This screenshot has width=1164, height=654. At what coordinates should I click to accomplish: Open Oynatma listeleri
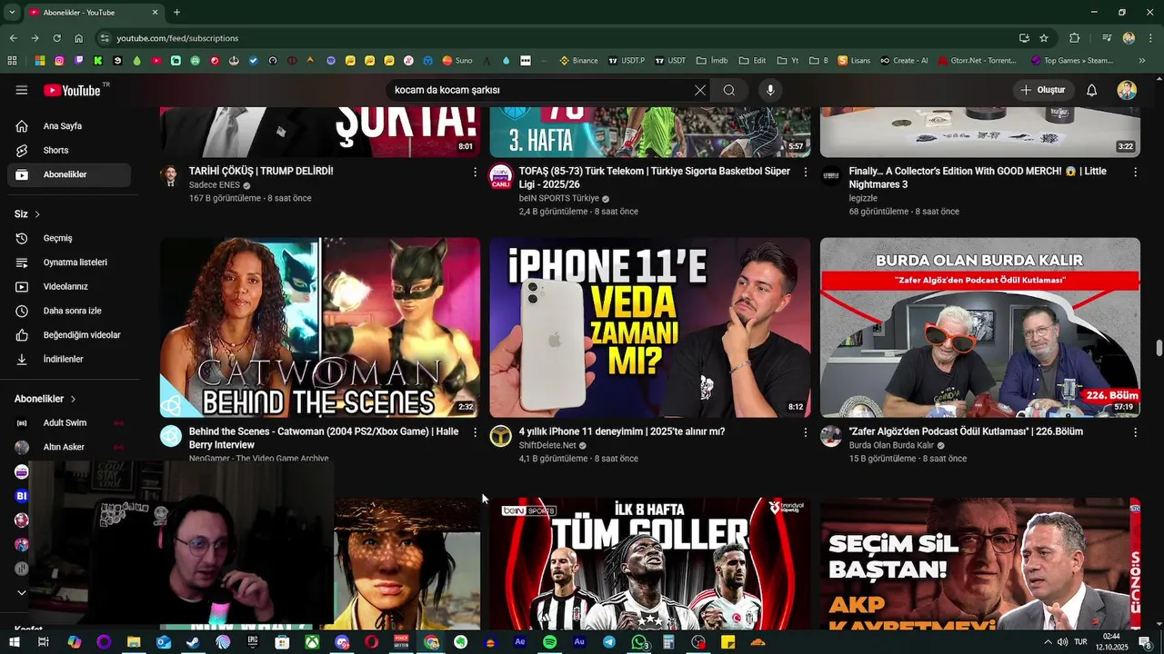tap(69, 263)
